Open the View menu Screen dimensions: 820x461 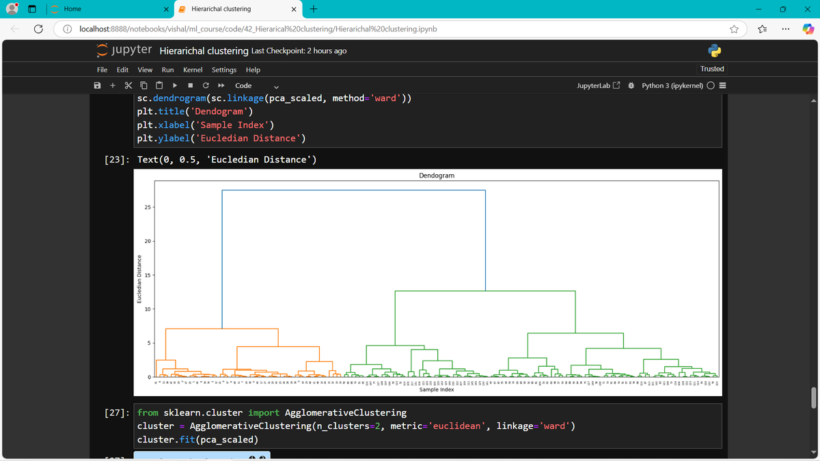point(145,70)
